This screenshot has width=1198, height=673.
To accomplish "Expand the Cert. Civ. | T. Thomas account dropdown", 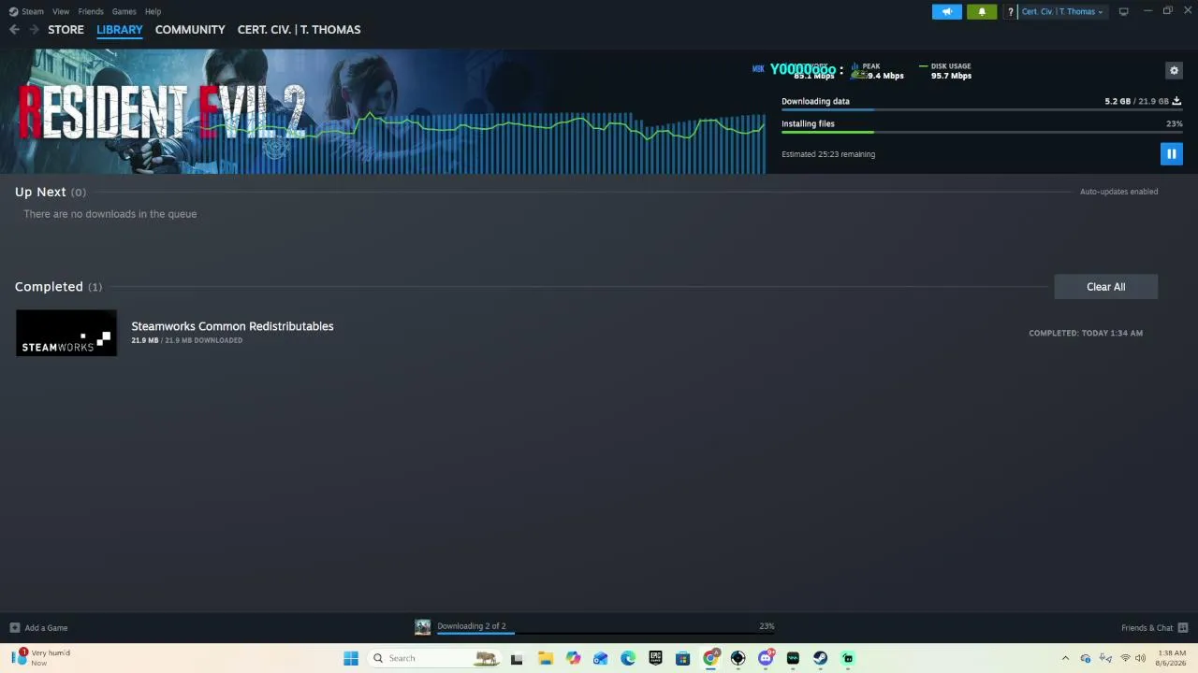I will [1062, 11].
